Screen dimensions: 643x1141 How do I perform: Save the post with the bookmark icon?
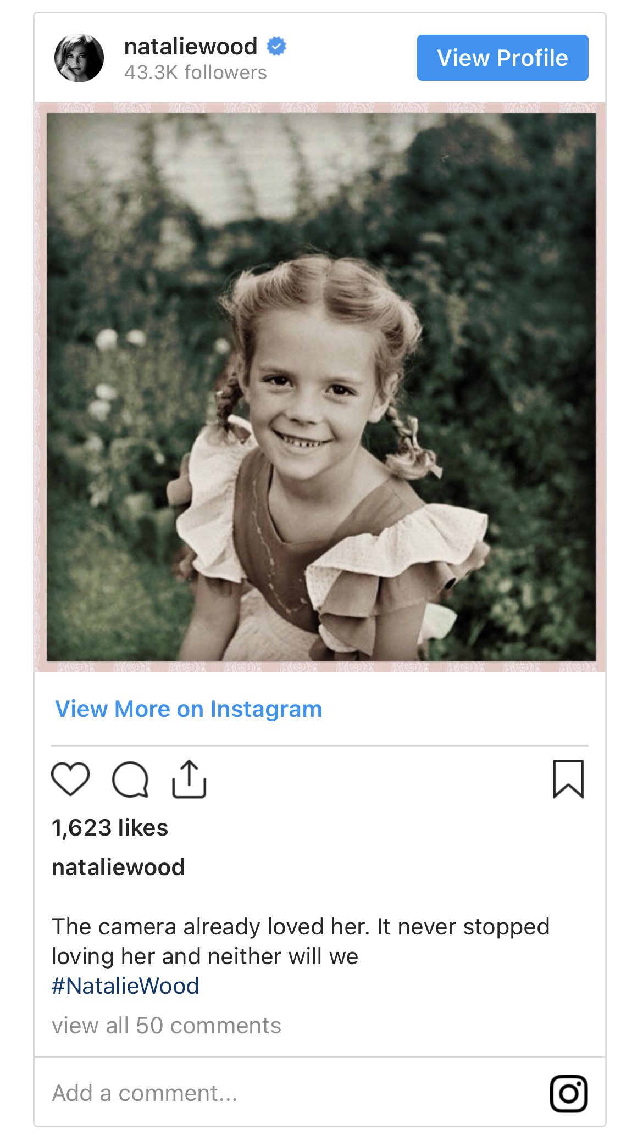pos(568,779)
